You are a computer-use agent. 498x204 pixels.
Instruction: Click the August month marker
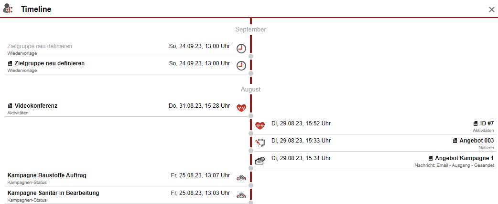(x=250, y=89)
